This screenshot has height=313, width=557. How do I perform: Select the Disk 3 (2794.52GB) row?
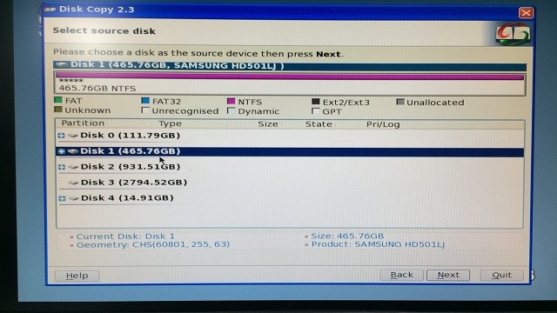[x=290, y=183]
